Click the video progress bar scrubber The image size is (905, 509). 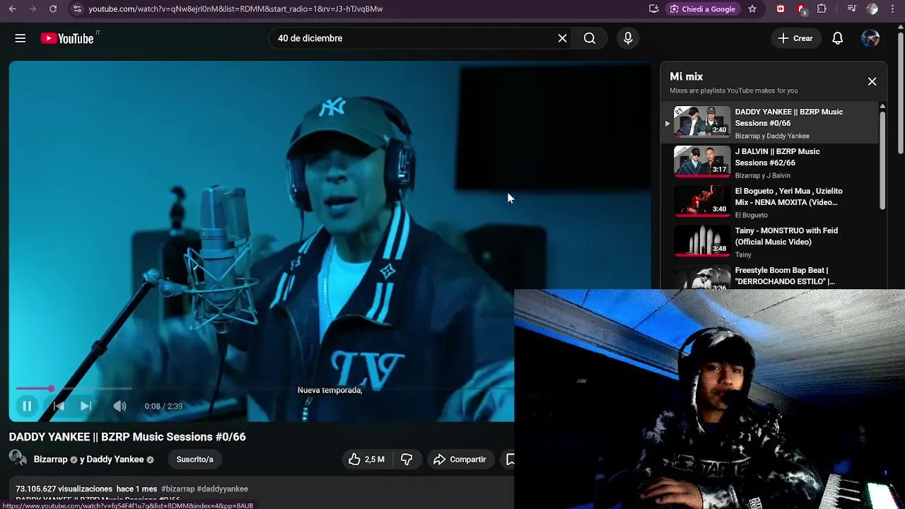pos(51,388)
